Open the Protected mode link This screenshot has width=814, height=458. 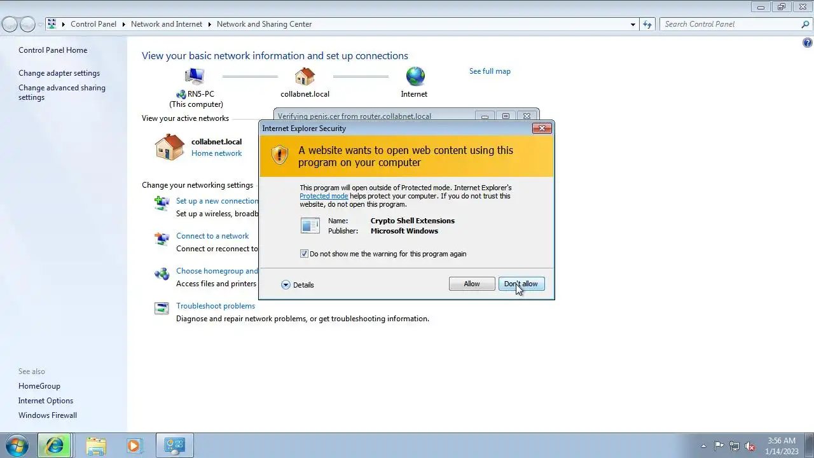tap(324, 196)
